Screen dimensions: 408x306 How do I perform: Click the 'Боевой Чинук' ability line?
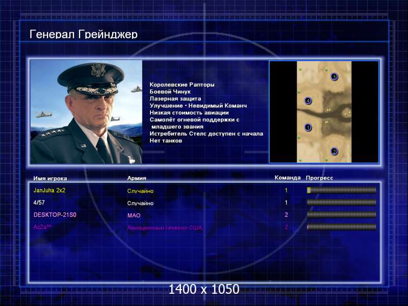click(x=170, y=92)
